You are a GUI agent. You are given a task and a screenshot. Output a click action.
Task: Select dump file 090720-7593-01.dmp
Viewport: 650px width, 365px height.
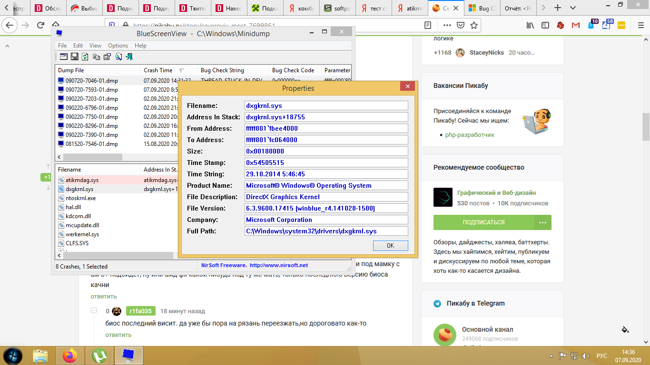92,90
